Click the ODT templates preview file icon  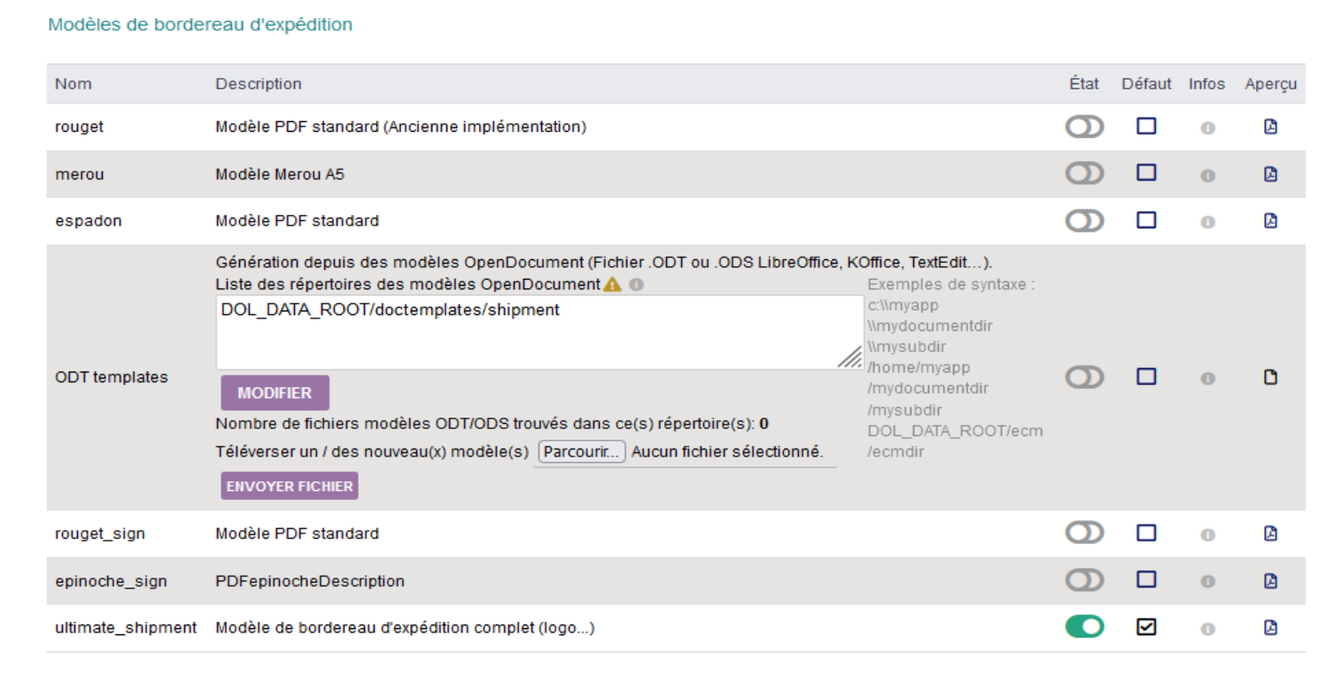1270,378
